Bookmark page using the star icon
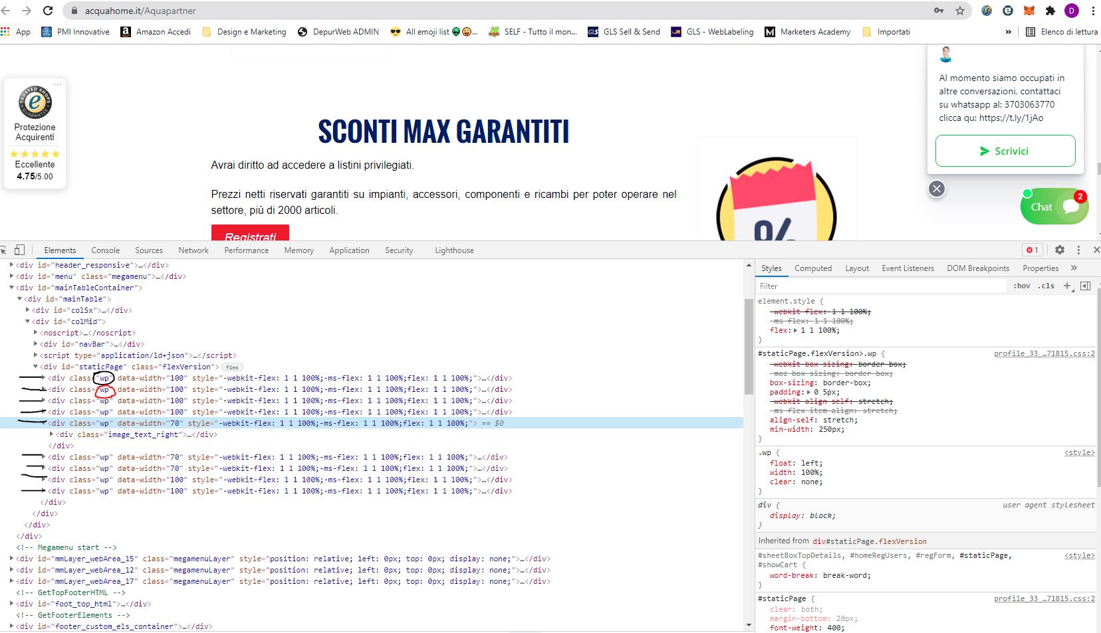Viewport: 1101px width, 633px height. pyautogui.click(x=960, y=11)
